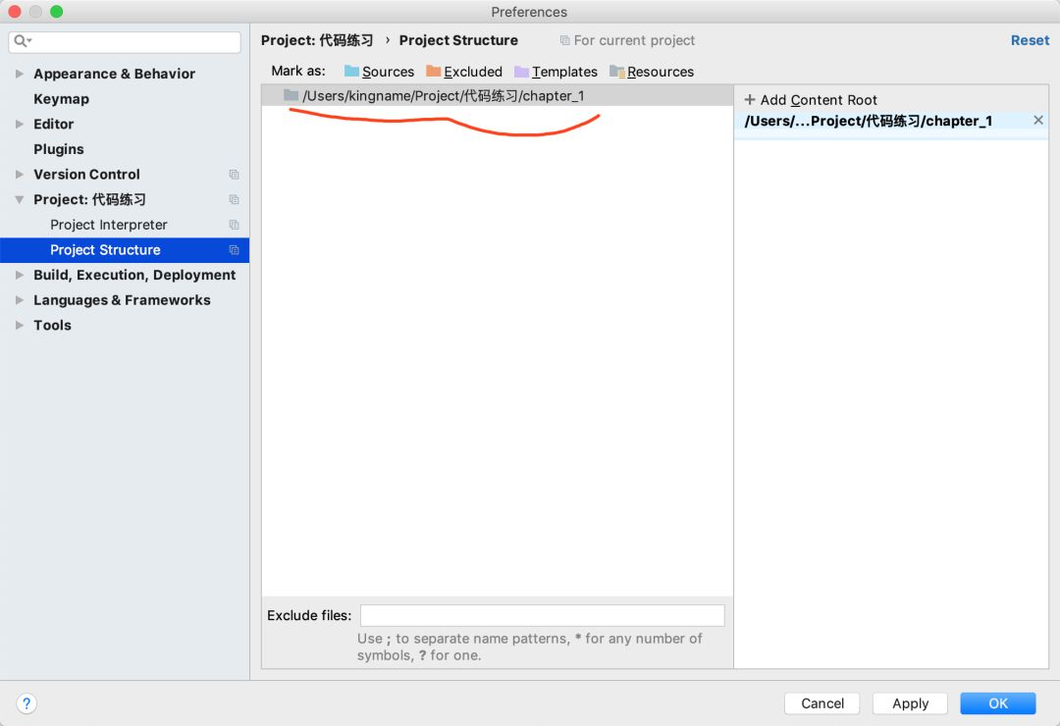
Task: Click the Reset link
Action: (x=1030, y=40)
